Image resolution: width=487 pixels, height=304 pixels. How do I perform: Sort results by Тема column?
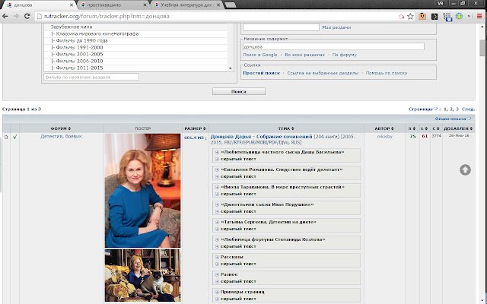(x=286, y=128)
